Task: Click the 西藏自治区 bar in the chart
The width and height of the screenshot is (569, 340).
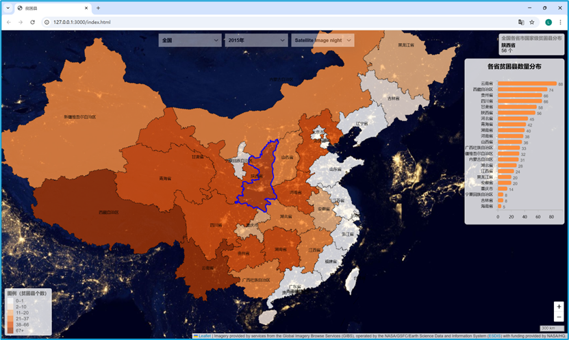Action: tap(522, 89)
